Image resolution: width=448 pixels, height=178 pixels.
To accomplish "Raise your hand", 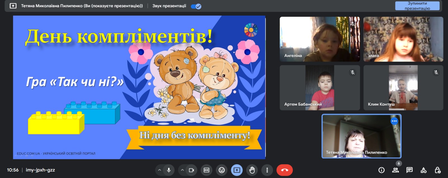I will [x=252, y=170].
